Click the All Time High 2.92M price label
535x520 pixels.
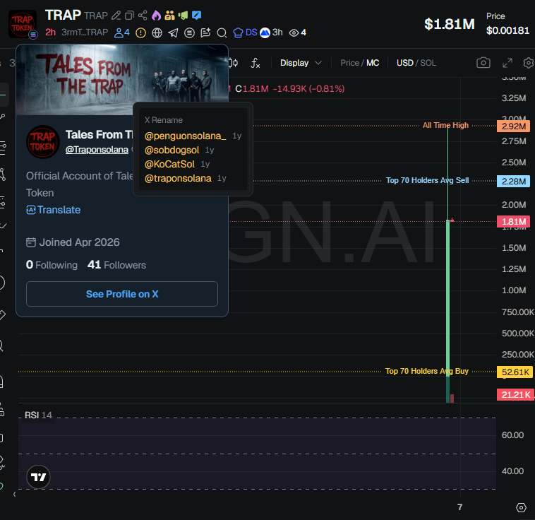click(x=514, y=126)
